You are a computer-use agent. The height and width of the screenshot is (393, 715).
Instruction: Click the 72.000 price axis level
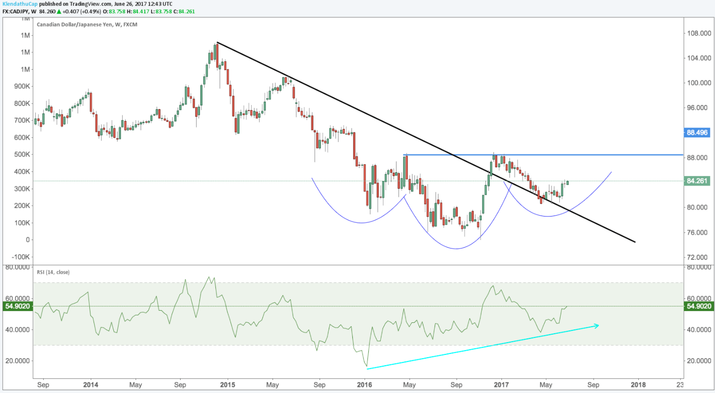[699, 257]
